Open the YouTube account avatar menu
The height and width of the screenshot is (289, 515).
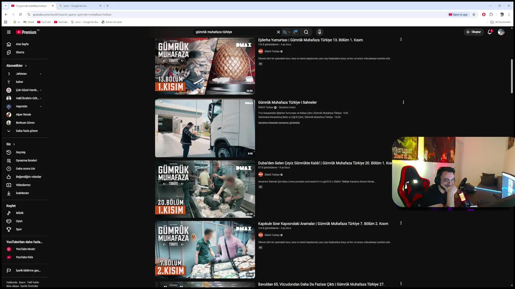point(501,32)
